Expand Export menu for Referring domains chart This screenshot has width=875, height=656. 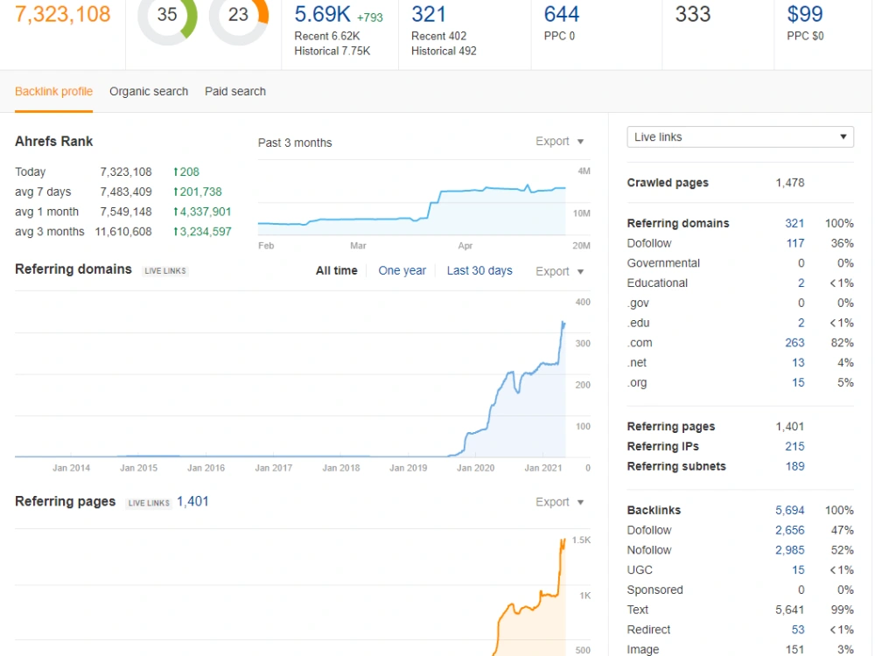pos(560,272)
